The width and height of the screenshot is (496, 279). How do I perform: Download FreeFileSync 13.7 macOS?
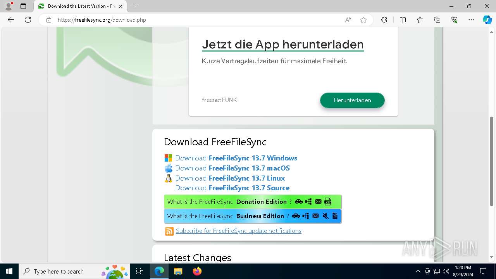pos(232,168)
